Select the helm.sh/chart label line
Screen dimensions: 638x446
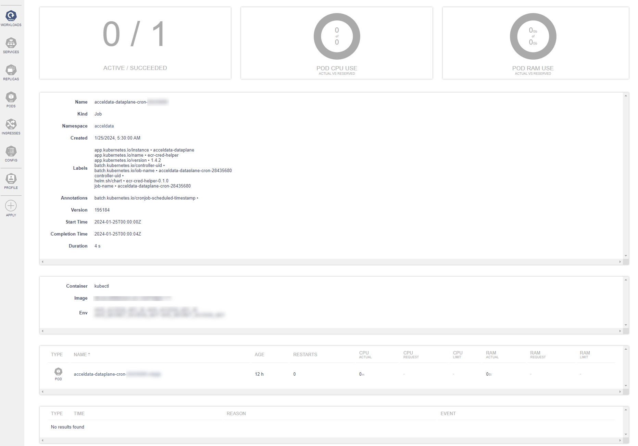[132, 181]
